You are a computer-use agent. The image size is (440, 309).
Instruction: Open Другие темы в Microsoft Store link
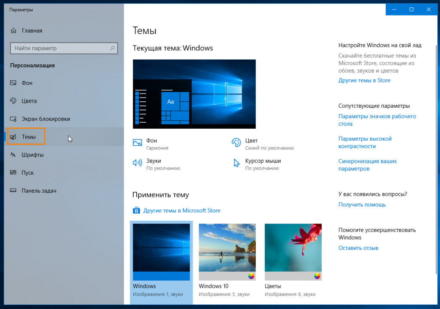[181, 211]
